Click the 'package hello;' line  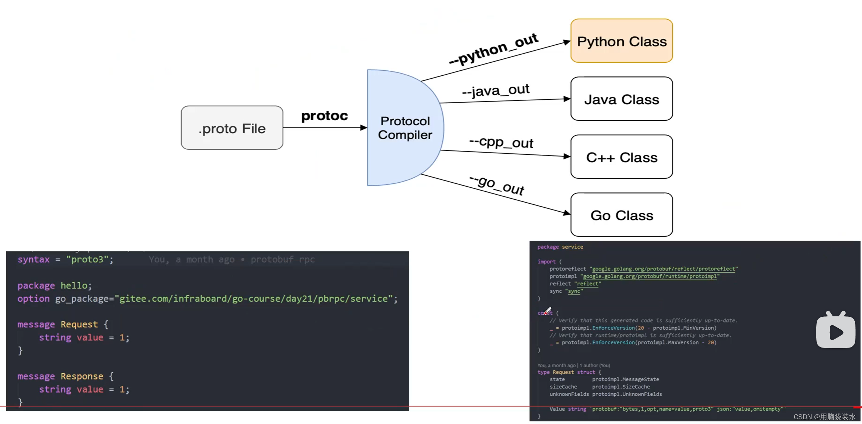55,286
